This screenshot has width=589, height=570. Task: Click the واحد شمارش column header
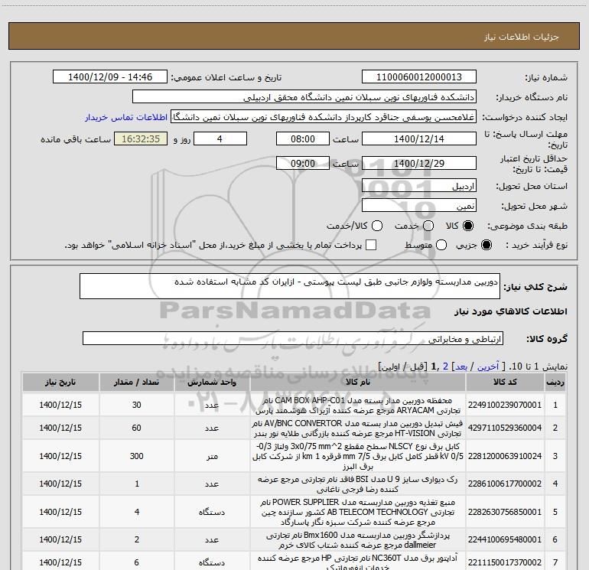[x=212, y=382]
